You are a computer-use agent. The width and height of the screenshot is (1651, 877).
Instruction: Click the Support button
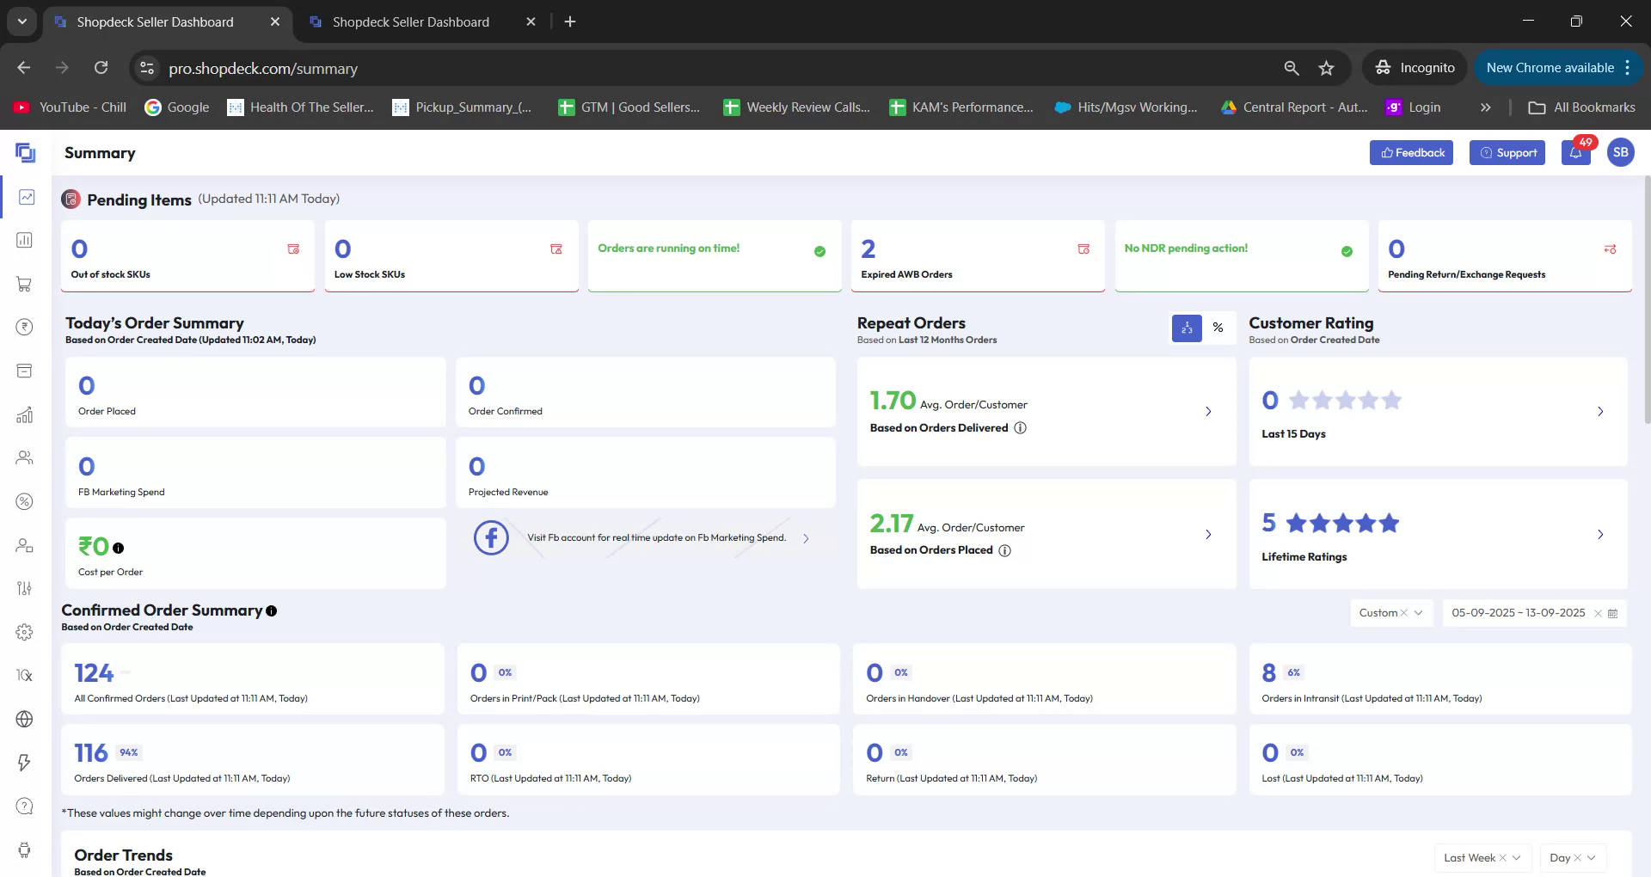[x=1507, y=152]
